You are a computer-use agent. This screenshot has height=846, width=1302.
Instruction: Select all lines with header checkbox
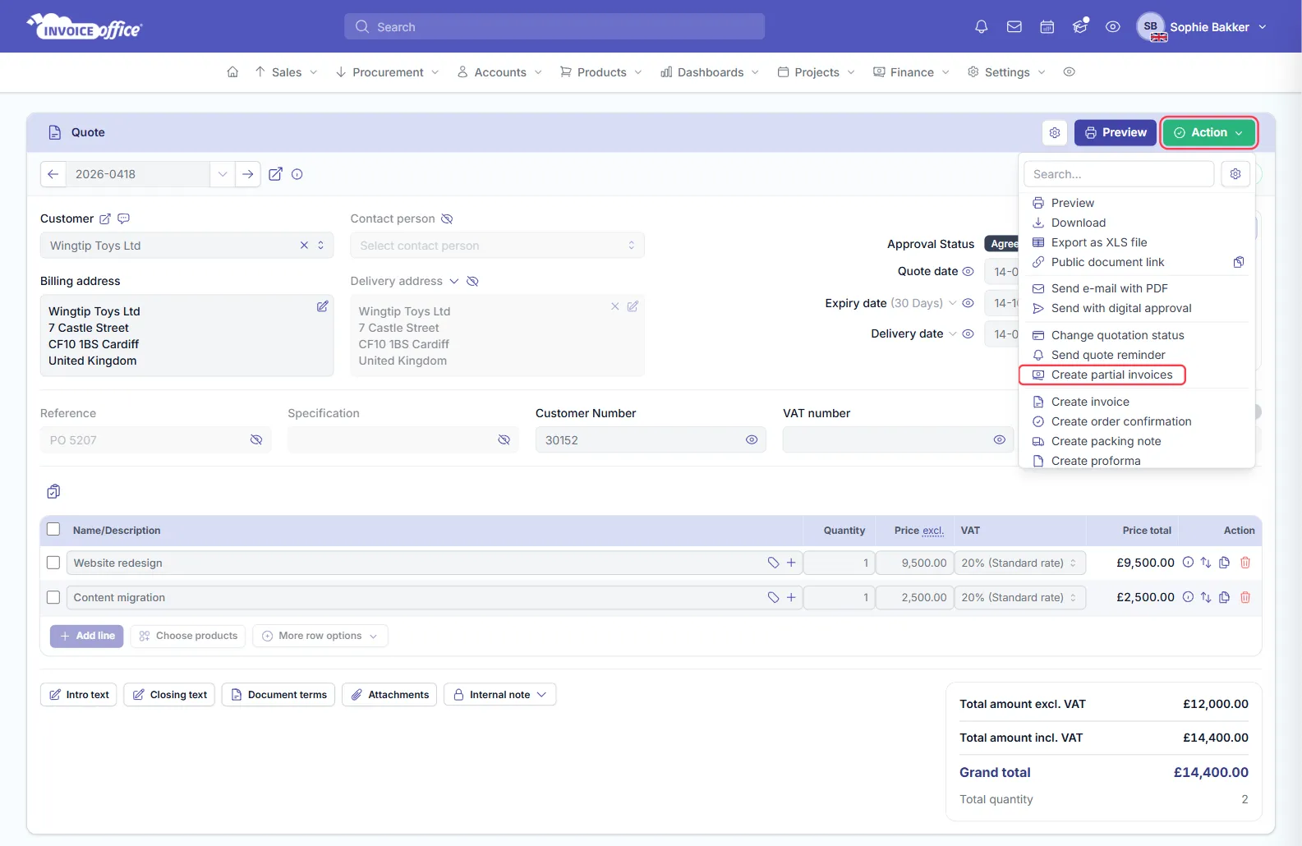coord(53,530)
